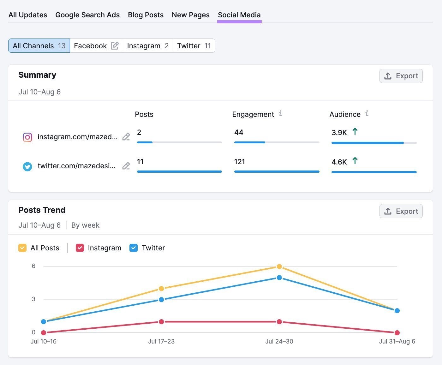Click the Instagram logo icon
Image resolution: width=442 pixels, height=365 pixels.
(27, 137)
